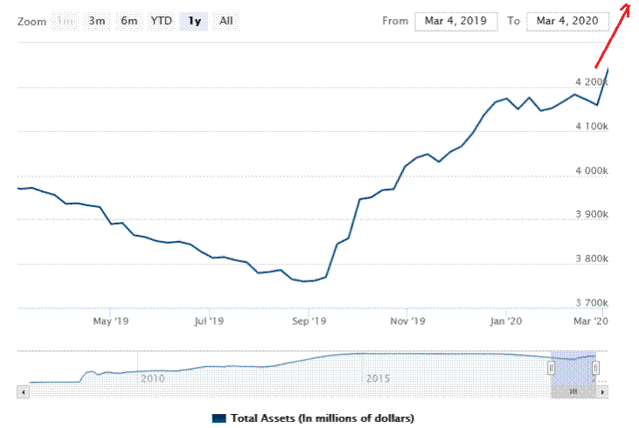Click the disabled 1m zoom button
This screenshot has width=639, height=428.
(65, 21)
